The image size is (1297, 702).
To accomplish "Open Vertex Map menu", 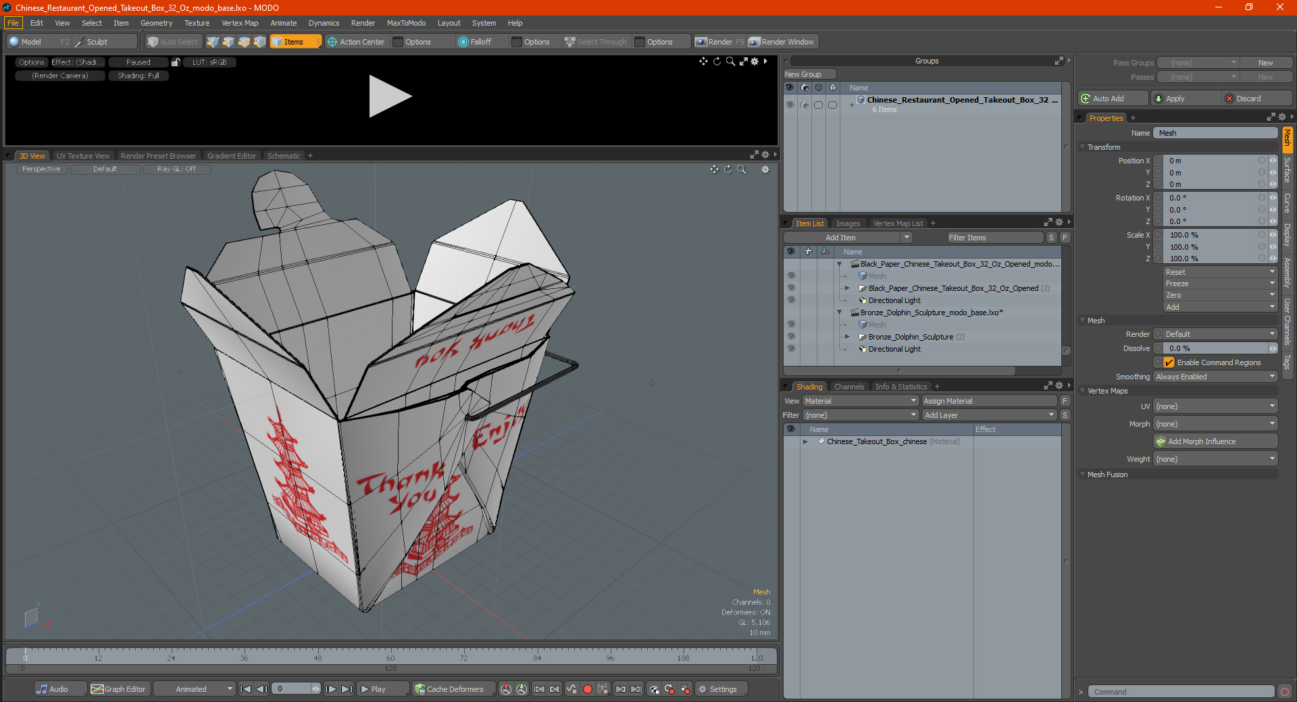I will pyautogui.click(x=240, y=23).
